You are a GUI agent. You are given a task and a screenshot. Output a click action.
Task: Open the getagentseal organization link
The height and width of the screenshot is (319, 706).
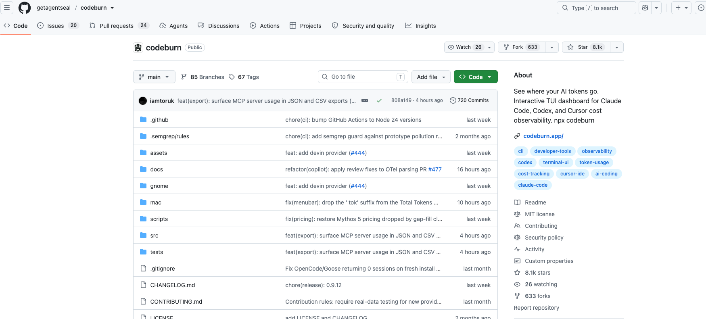tap(54, 8)
